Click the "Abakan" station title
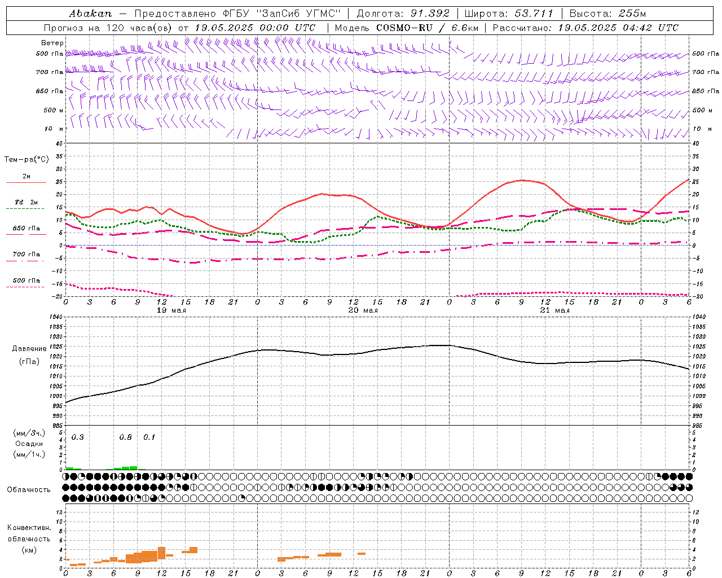The width and height of the screenshot is (722, 578). coord(90,14)
